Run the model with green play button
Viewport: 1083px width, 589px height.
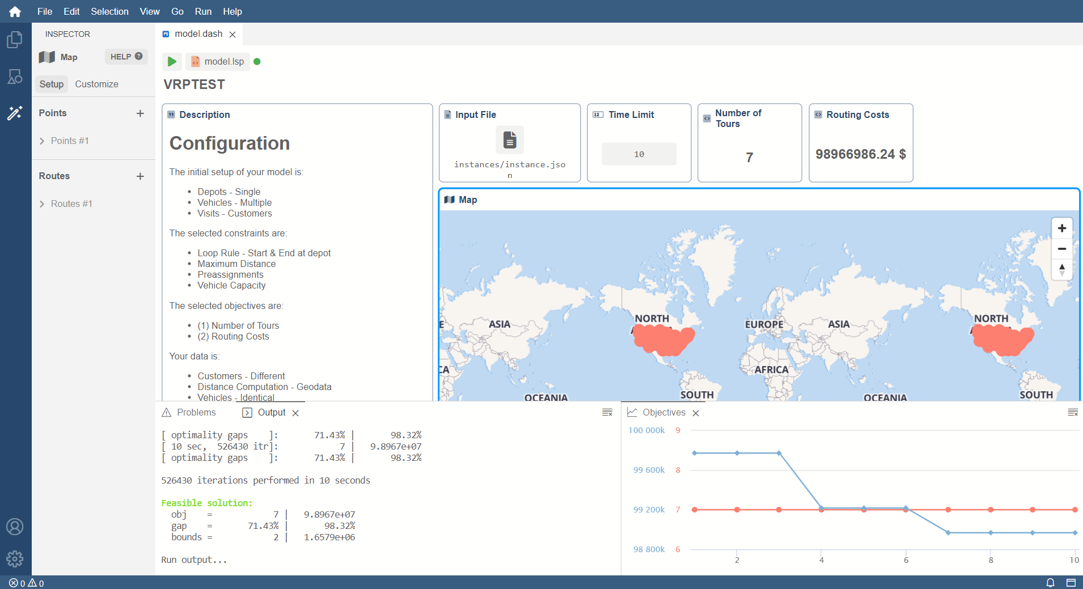[172, 62]
